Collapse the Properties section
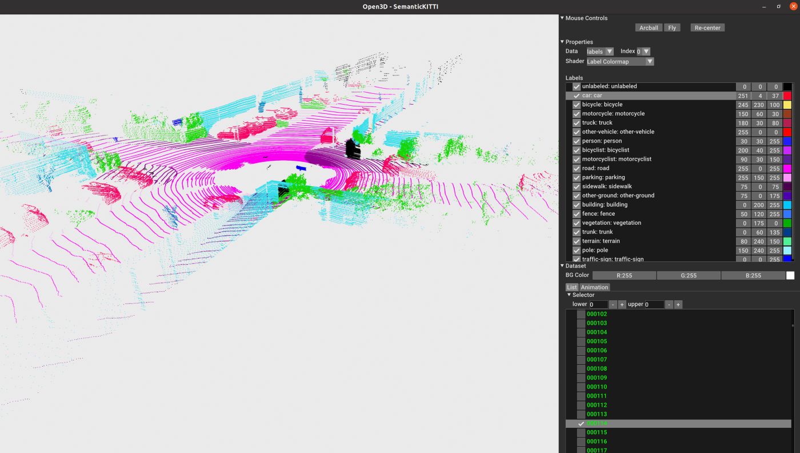The height and width of the screenshot is (453, 800). click(x=562, y=41)
